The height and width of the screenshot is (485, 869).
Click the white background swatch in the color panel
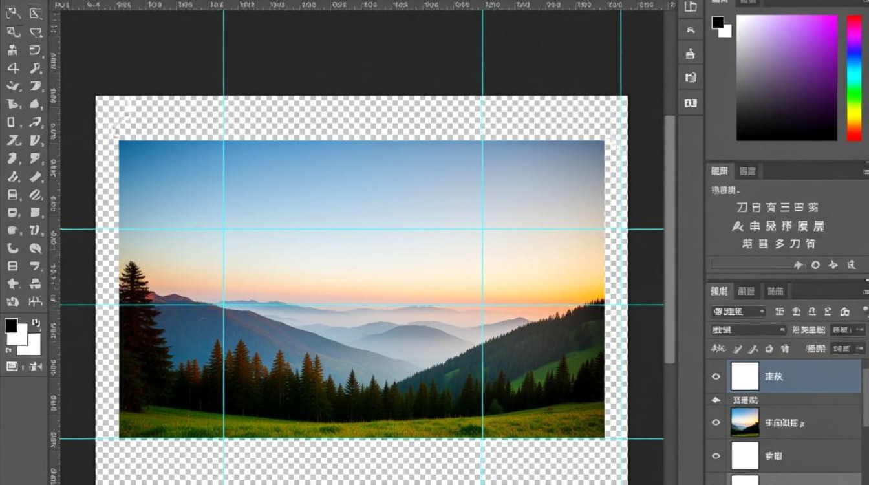pyautogui.click(x=727, y=32)
